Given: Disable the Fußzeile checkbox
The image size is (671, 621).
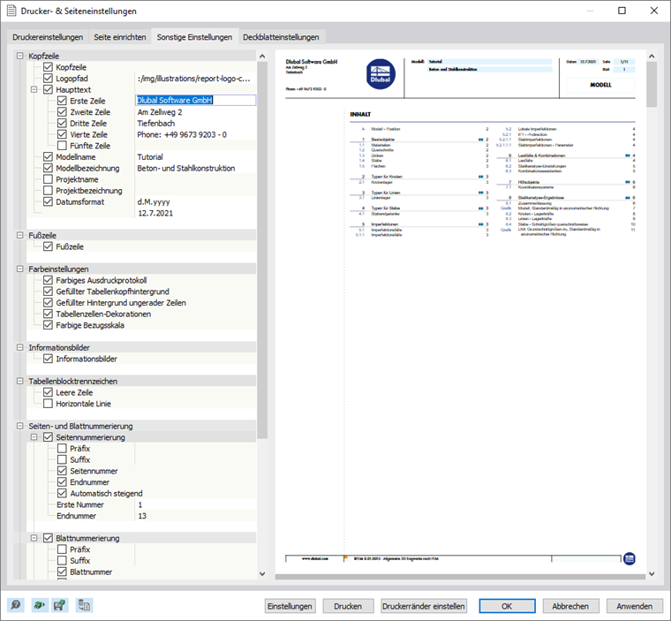Looking at the screenshot, I should [48, 246].
